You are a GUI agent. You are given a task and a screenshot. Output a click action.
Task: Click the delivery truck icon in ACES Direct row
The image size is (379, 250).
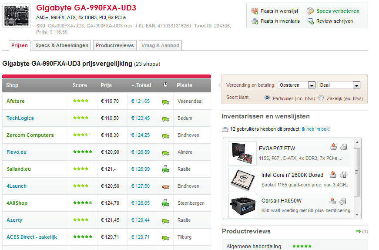(x=166, y=238)
